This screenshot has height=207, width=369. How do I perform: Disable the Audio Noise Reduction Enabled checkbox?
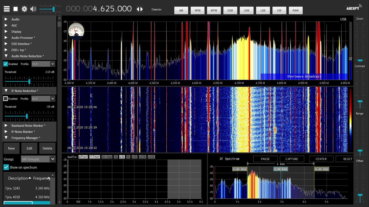[5, 64]
